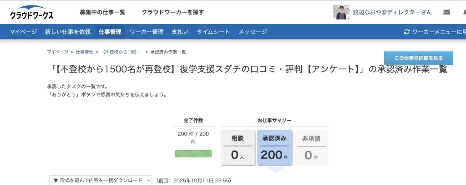Screen dimensions: 466x185
Task: Open ワーカー管理 menu item
Action: pos(147,32)
